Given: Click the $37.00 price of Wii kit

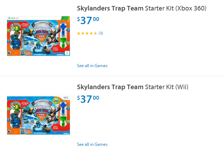Looking at the screenshot, I should point(88,99).
